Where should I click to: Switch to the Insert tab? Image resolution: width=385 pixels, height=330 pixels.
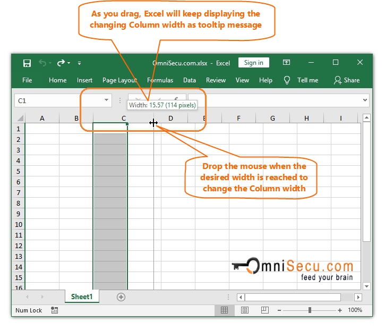click(84, 80)
